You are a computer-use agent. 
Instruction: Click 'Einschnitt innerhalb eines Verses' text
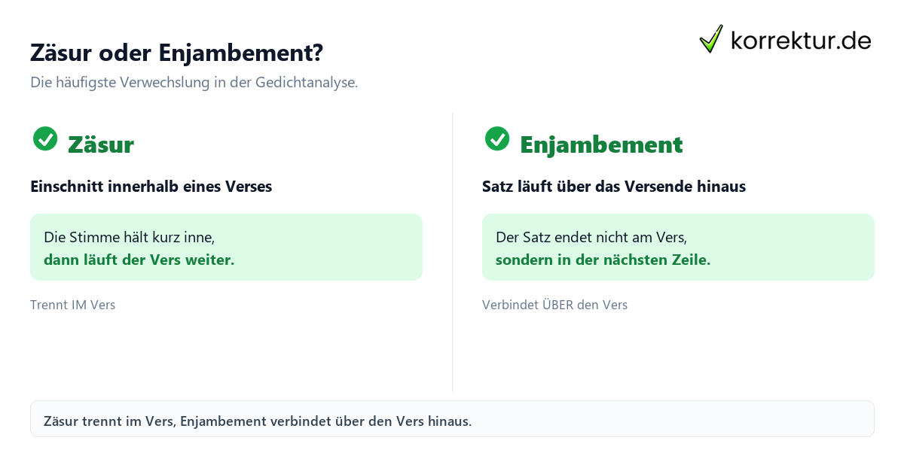pyautogui.click(x=151, y=187)
